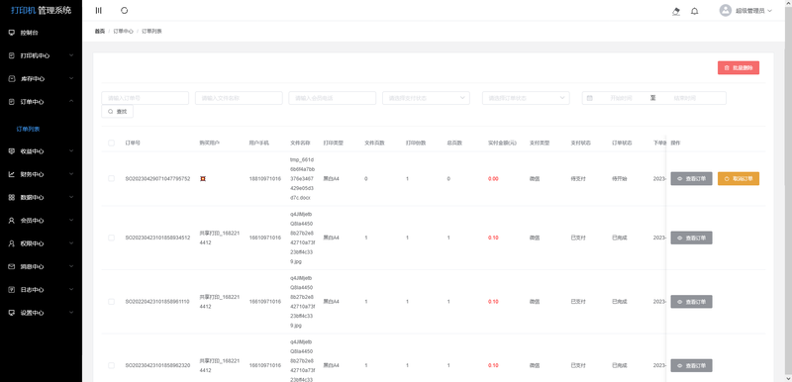Click the 库存中心 sidebar icon
The image size is (792, 382).
(x=12, y=79)
